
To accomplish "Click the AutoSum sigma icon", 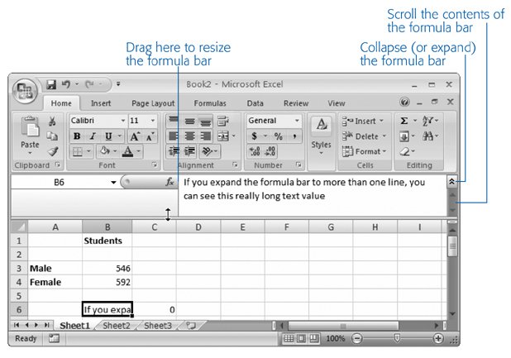I will tap(404, 121).
